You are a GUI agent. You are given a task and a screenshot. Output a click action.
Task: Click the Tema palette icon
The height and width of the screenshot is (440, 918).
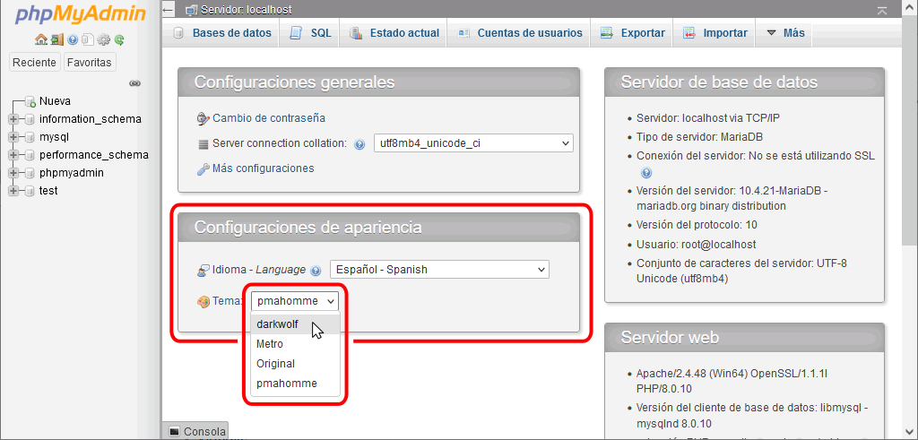pyautogui.click(x=203, y=302)
